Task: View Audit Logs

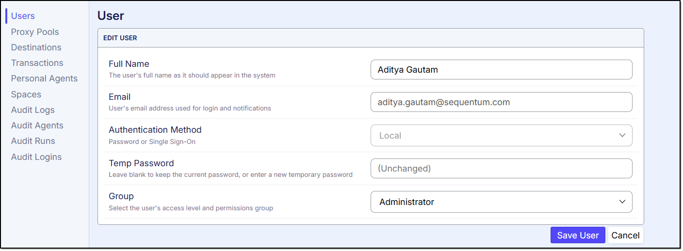Action: pos(33,110)
